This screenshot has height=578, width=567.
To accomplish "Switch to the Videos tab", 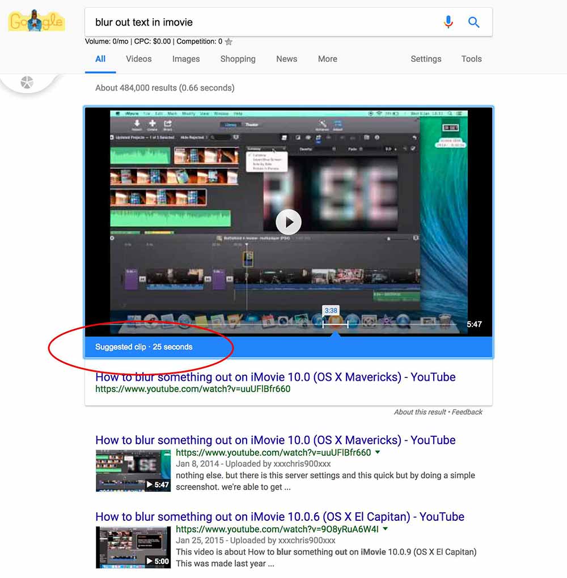I will point(139,59).
